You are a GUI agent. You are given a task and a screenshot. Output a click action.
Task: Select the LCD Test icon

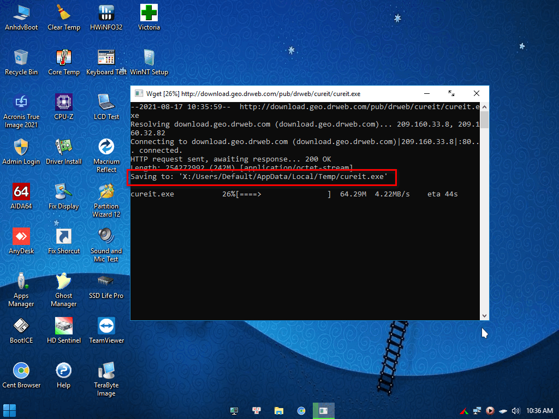pyautogui.click(x=106, y=107)
